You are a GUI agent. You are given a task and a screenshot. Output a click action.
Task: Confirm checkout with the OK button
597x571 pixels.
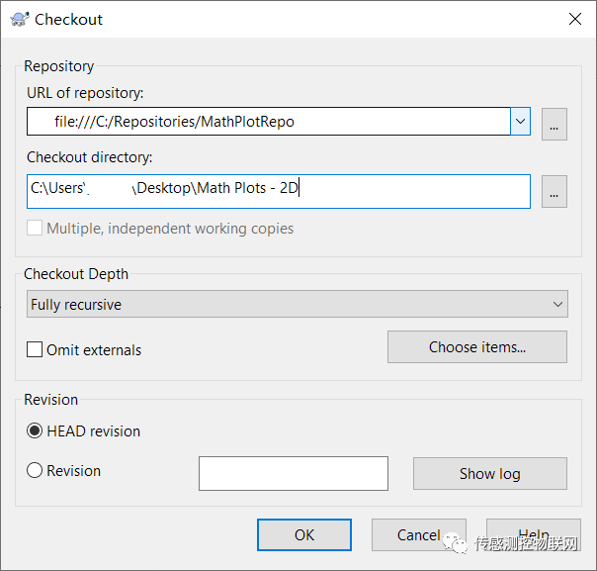click(303, 534)
